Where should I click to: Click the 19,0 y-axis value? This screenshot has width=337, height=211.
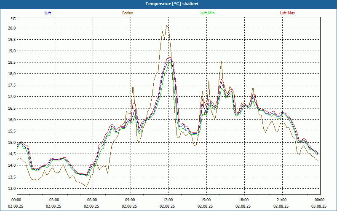(12, 51)
